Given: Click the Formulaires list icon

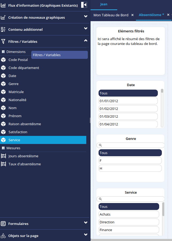Looking at the screenshot, I should click(3, 224).
